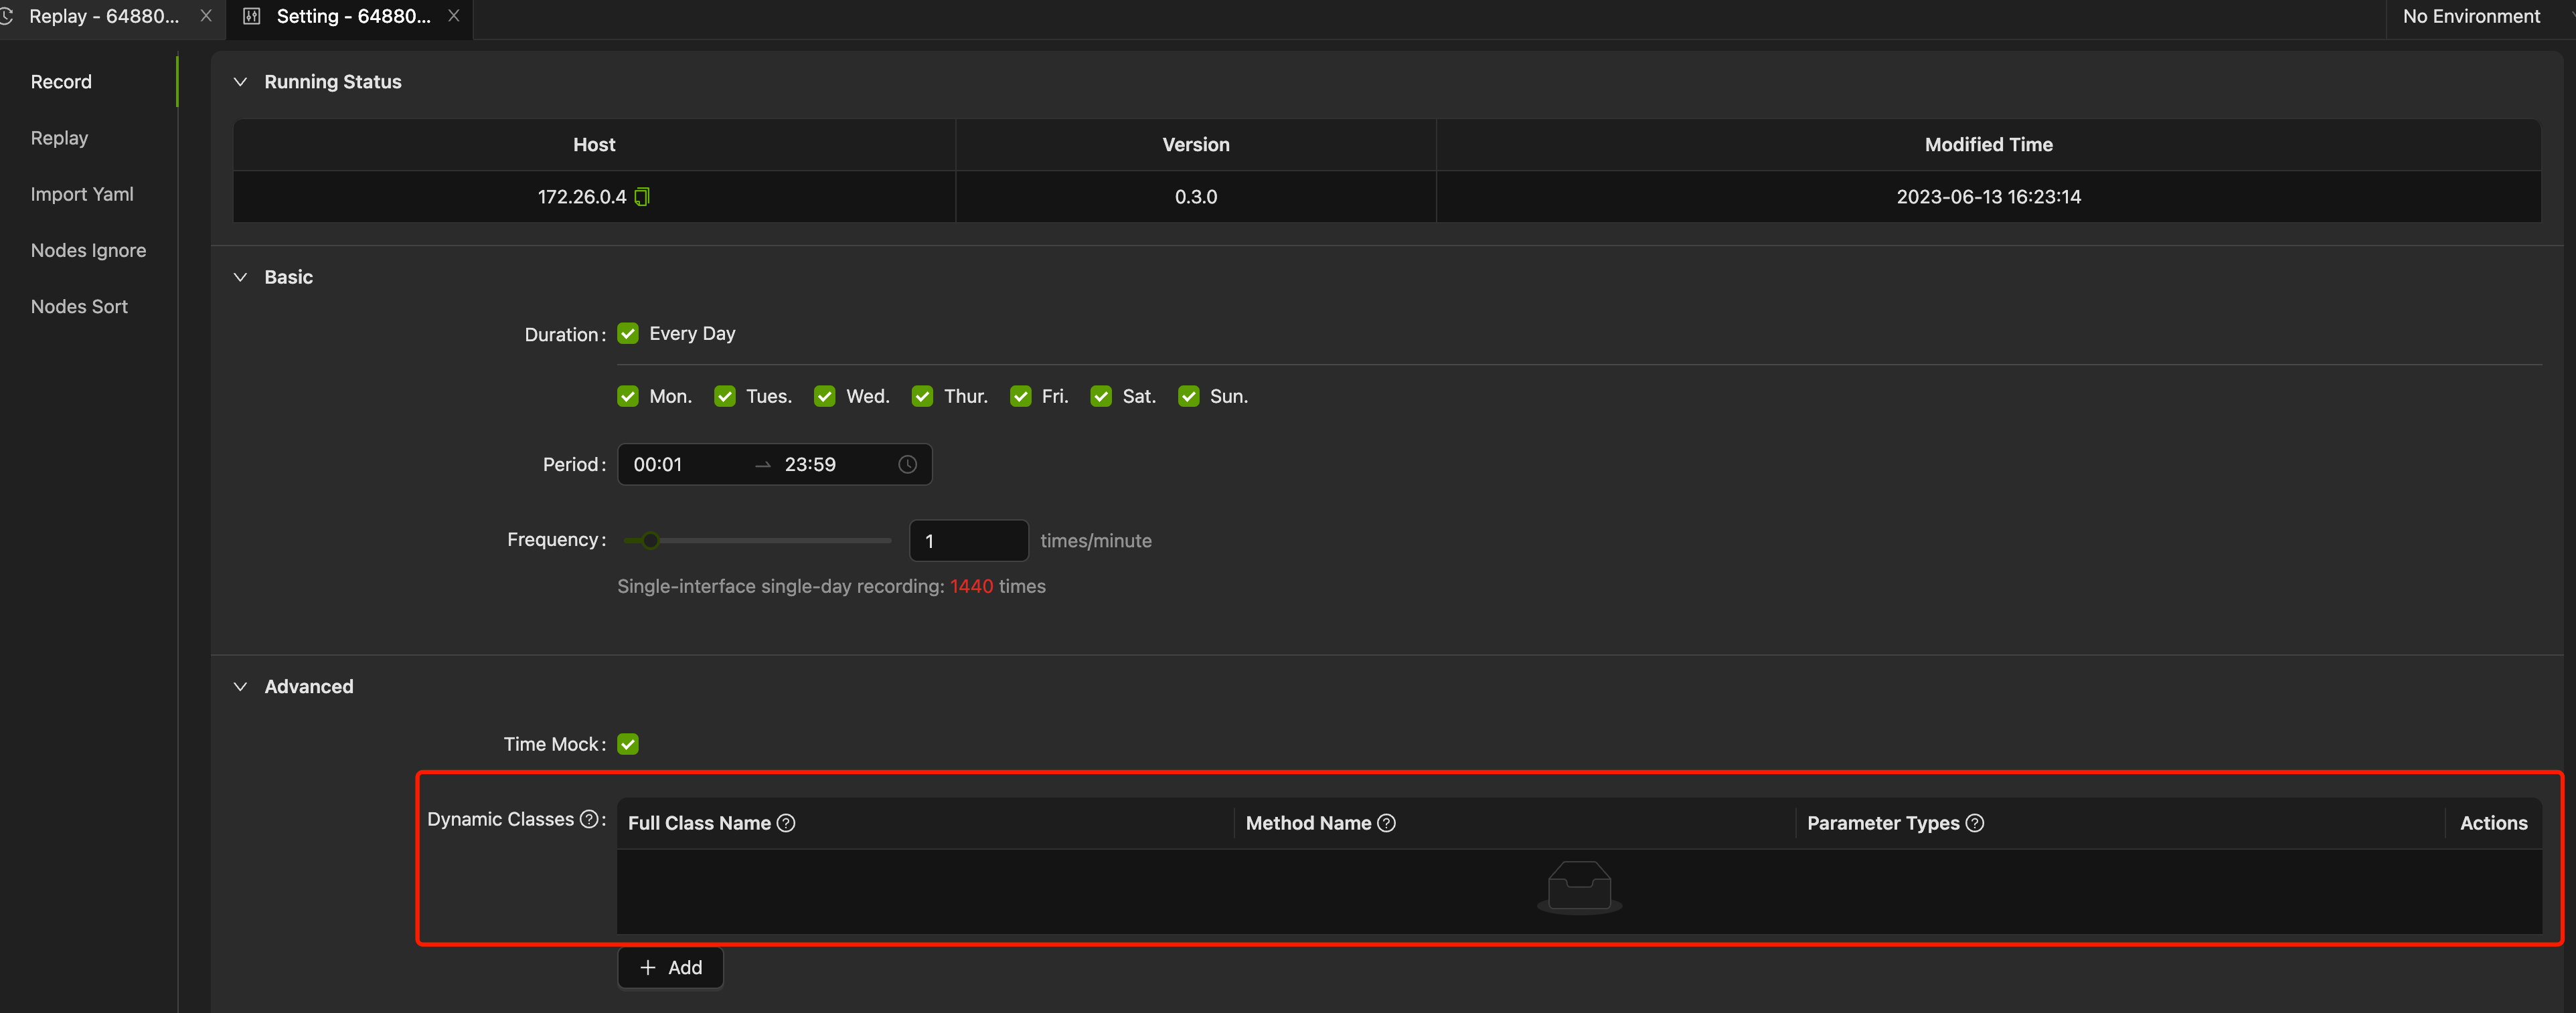Click the Frequency slider handle

[x=650, y=541]
